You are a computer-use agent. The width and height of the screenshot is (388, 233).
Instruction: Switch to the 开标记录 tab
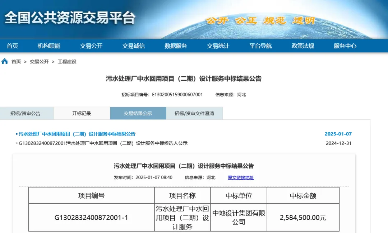point(82,113)
